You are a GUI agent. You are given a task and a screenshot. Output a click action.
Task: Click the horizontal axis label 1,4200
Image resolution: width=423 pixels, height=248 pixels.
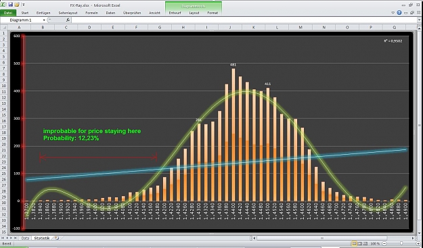[x=164, y=211]
